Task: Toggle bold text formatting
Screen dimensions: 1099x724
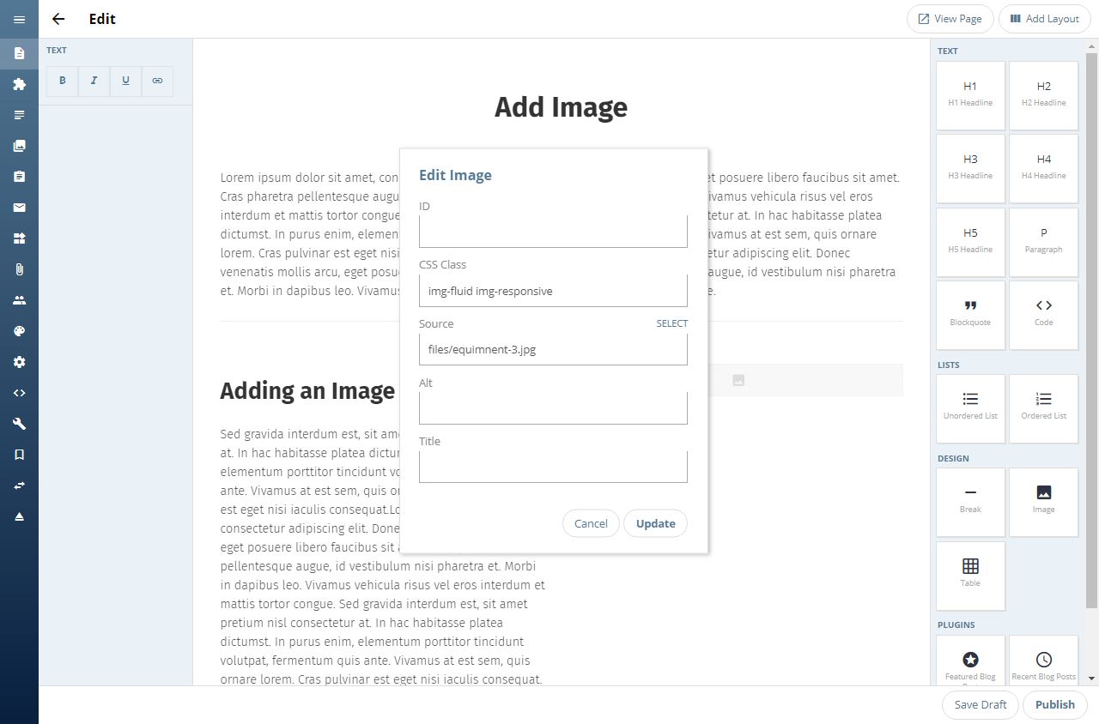Action: click(x=63, y=81)
